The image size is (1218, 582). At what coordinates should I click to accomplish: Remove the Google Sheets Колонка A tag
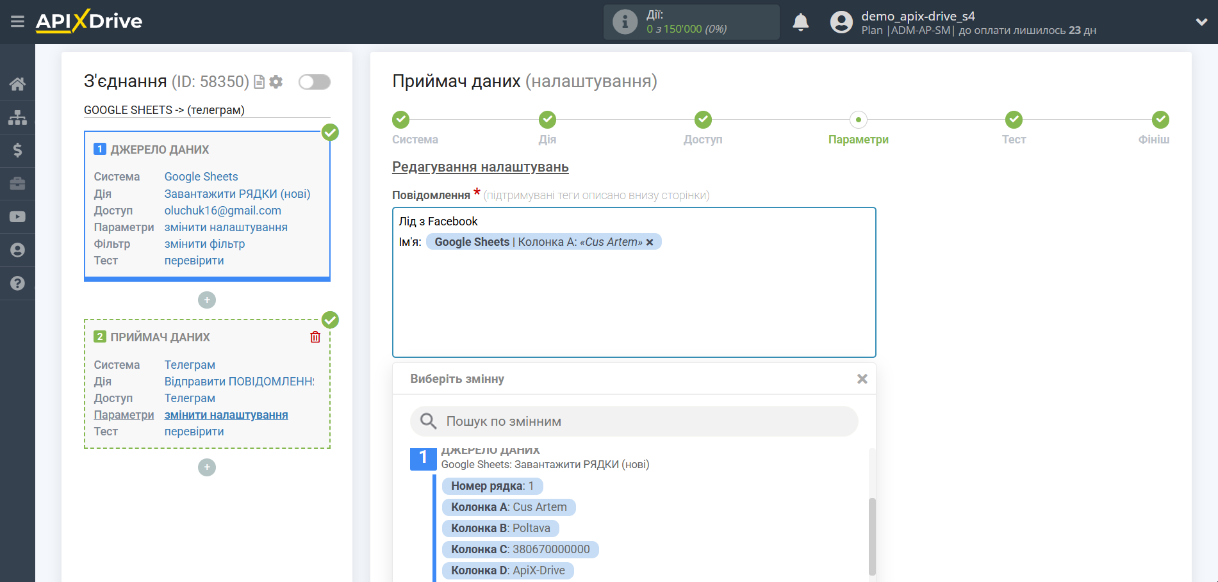pos(650,242)
